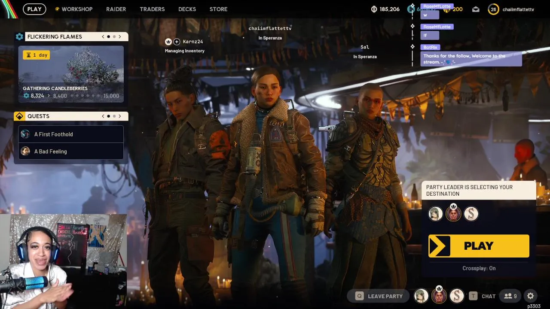
Task: Open the TRADERS tab
Action: coord(152,9)
